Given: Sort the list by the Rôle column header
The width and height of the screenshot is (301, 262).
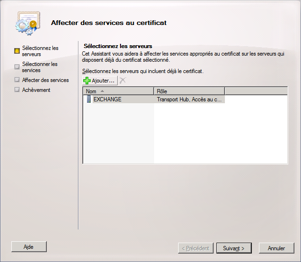Looking at the screenshot, I should pos(189,91).
